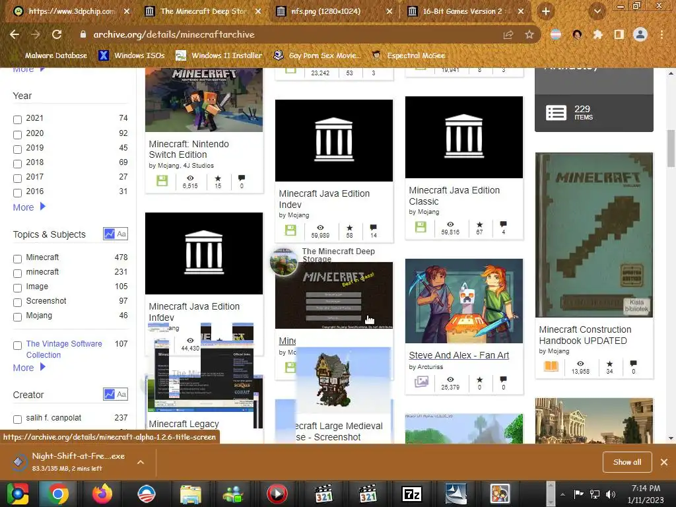Click the Windows ISOs bookmark
676x507 pixels.
tap(131, 55)
